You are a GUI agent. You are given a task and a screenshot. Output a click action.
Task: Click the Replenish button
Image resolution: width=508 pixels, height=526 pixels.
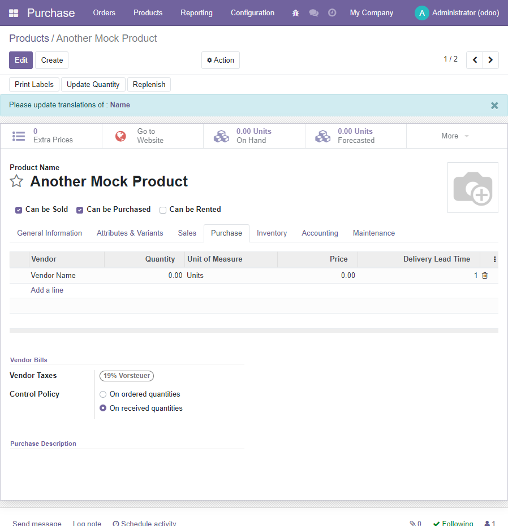(x=149, y=85)
